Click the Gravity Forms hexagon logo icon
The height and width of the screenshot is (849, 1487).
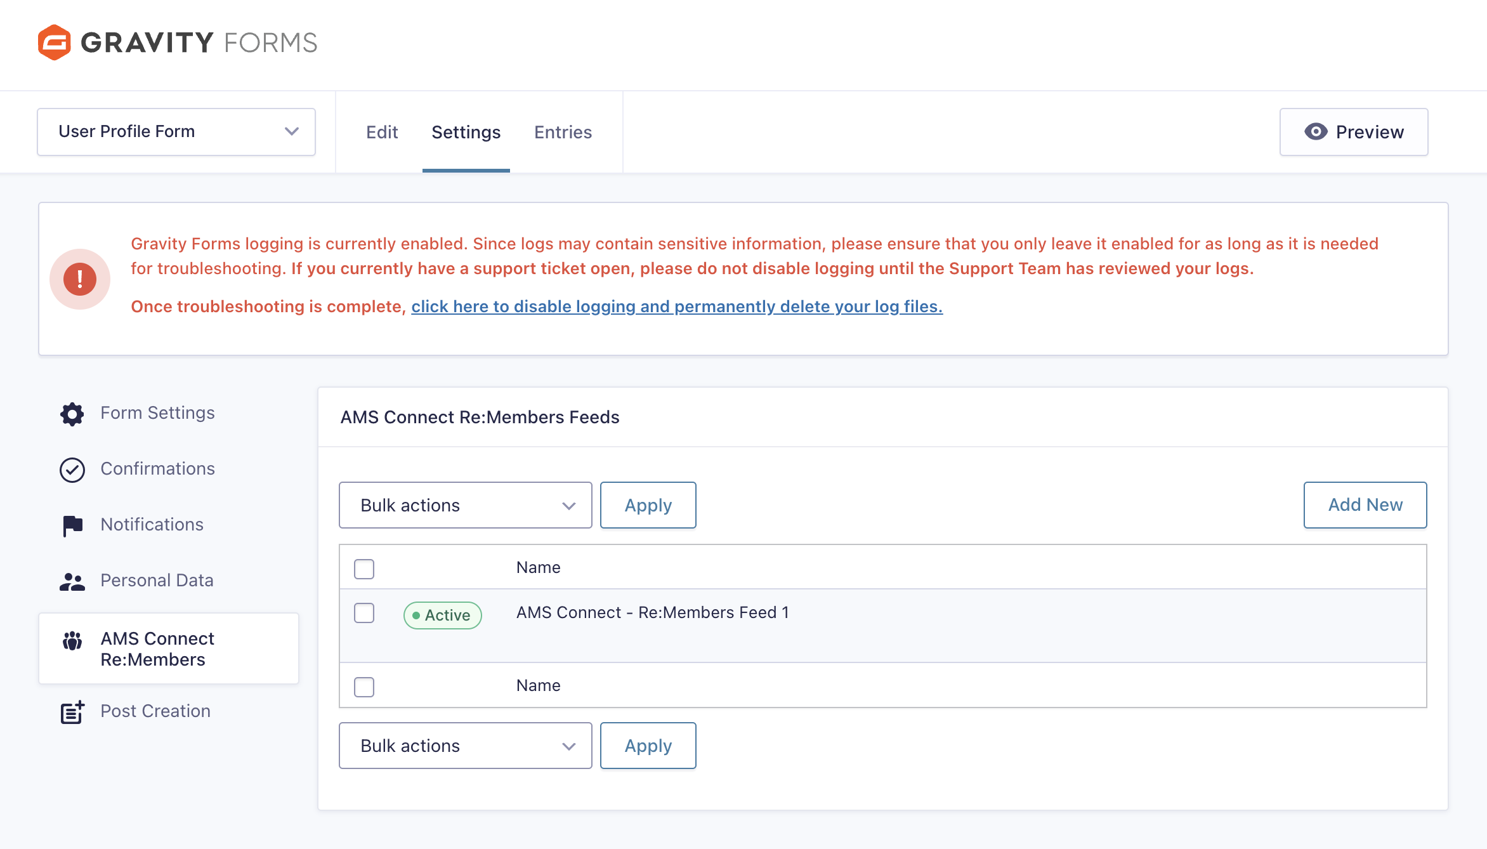pos(54,43)
